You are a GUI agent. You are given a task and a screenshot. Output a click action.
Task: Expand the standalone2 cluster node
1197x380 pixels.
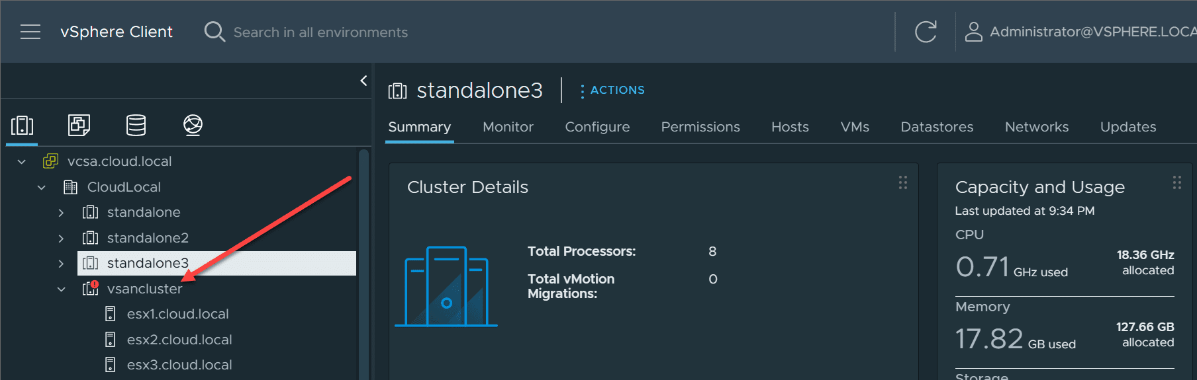pos(61,238)
